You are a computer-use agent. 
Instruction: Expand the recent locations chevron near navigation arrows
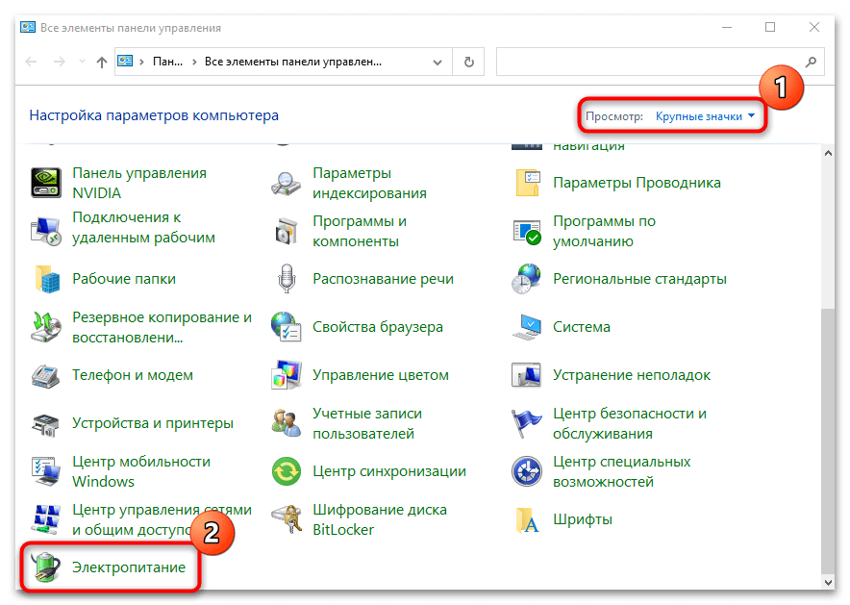click(x=81, y=63)
